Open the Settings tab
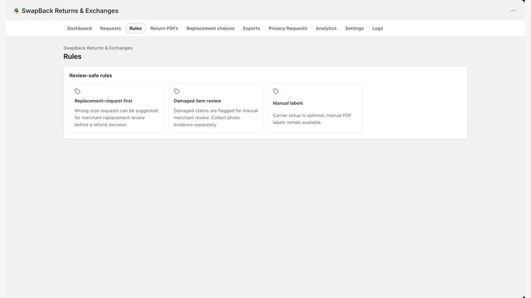531x298 pixels. pyautogui.click(x=354, y=28)
